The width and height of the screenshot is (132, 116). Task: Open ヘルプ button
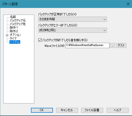tap(118, 110)
